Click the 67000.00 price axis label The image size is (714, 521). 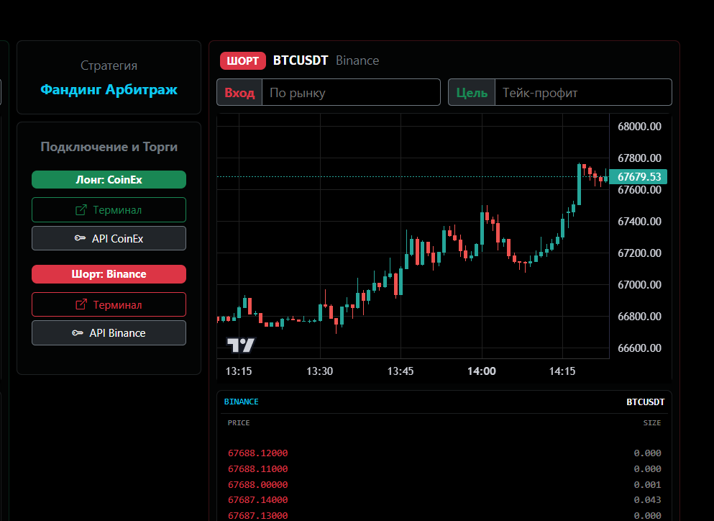639,284
